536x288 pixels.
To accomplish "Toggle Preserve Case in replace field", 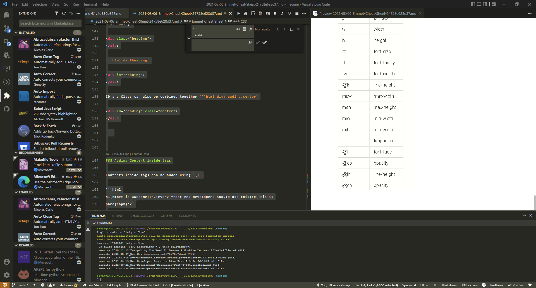I will (x=250, y=42).
